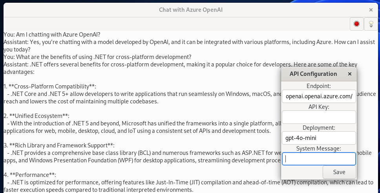The width and height of the screenshot is (380, 193).
Task: Click the 'System Message:' label
Action: click(x=319, y=149)
